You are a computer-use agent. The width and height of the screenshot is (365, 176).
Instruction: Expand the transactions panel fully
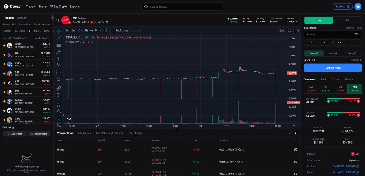tap(295, 133)
